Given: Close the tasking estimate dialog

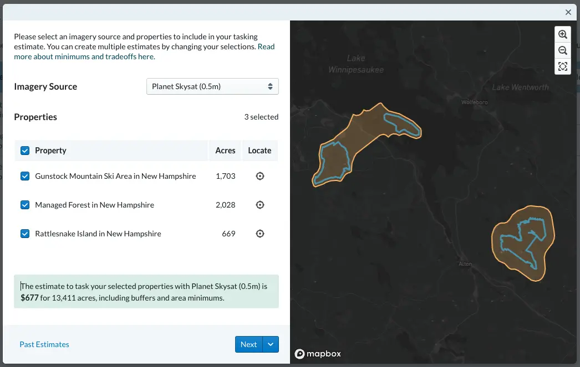Looking at the screenshot, I should [x=568, y=12].
